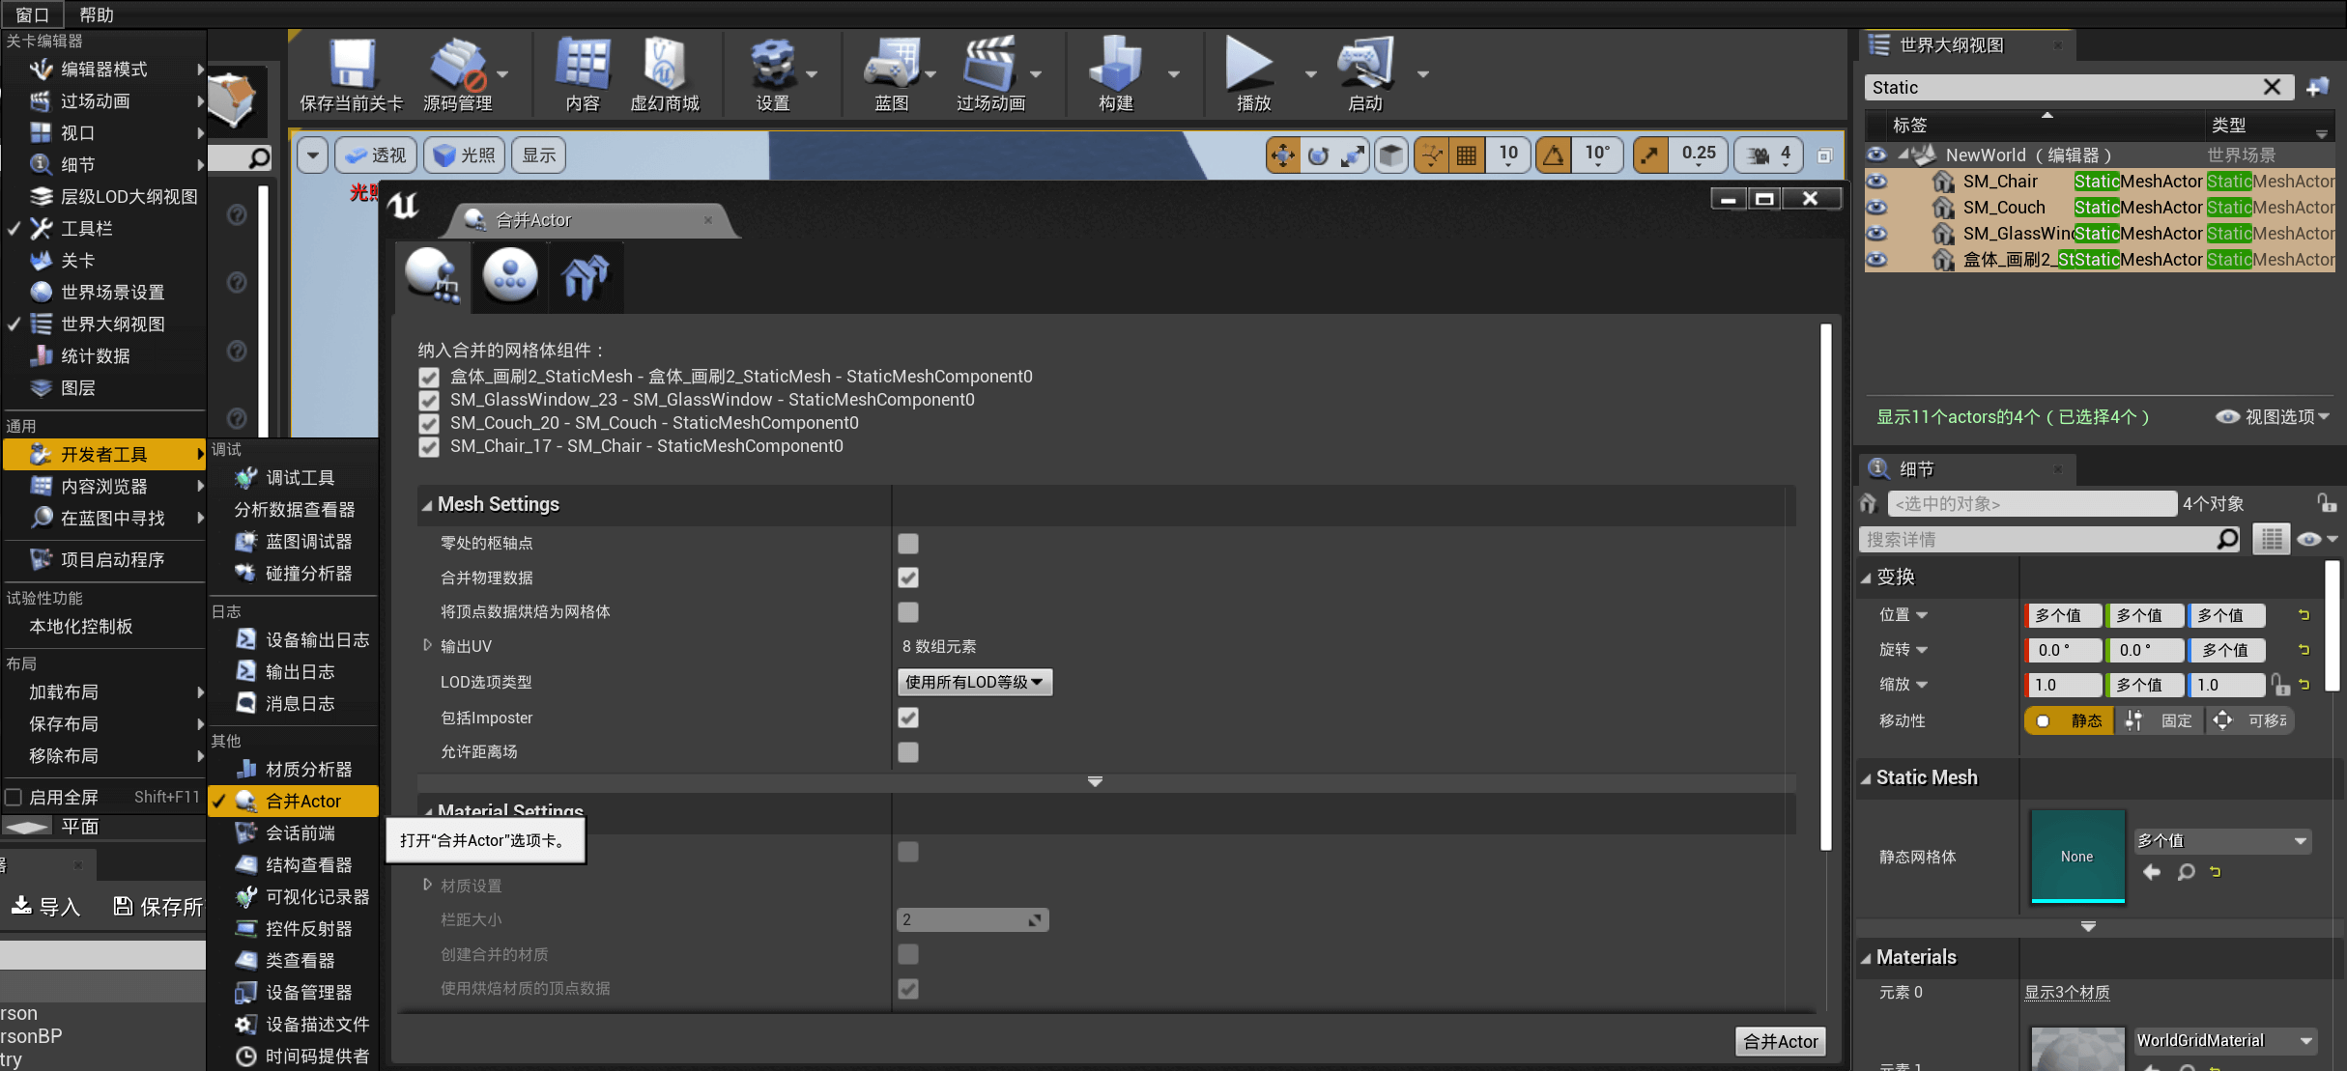Click the Static search field in outliner
This screenshot has width=2347, height=1071.
2078,87
